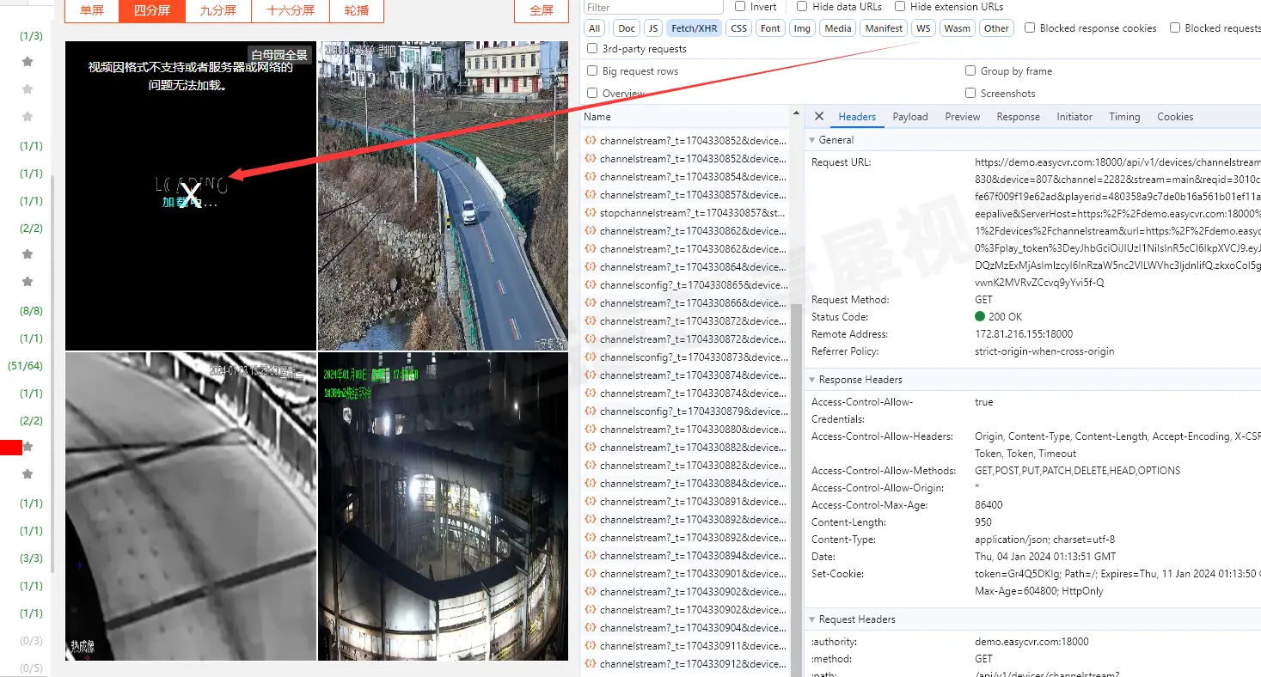This screenshot has width=1261, height=677.
Task: Click the topmost star in the left sidebar
Action: [28, 62]
